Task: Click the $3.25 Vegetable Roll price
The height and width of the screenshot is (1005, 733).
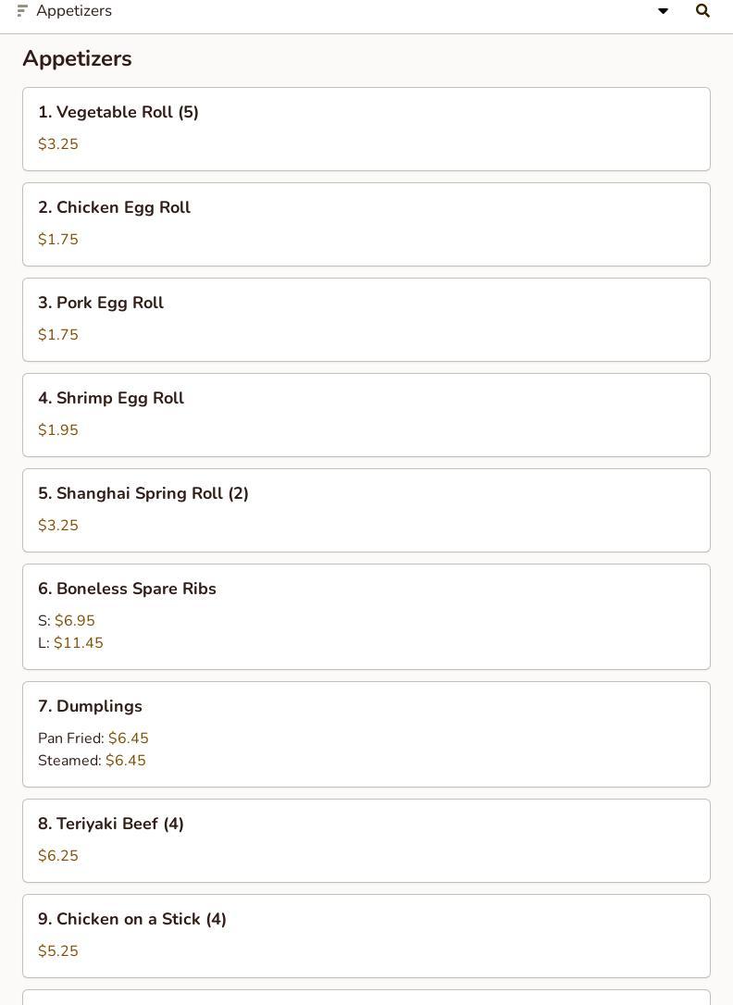Action: tap(58, 143)
